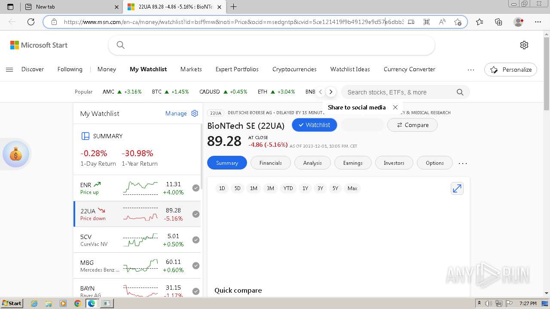
Task: Toggle the Watchlist button for BioNTech
Action: tap(315, 125)
